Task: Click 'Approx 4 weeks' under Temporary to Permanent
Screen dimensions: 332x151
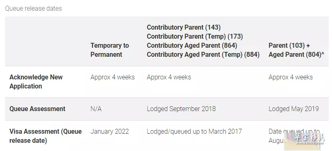Action: 113,77
